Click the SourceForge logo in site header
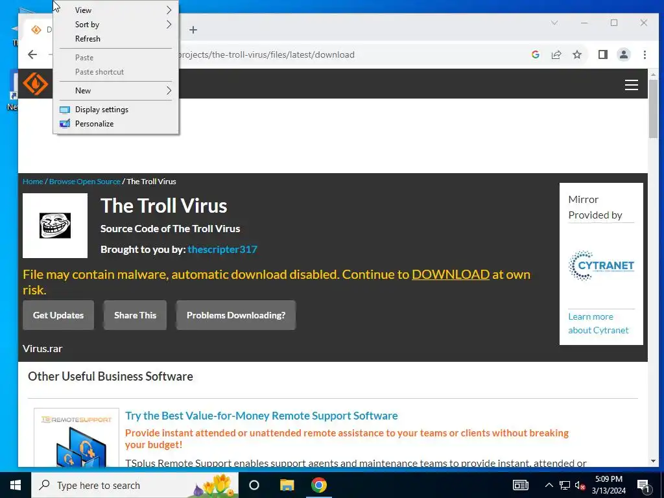Viewport: 664px width, 498px height. tap(36, 84)
